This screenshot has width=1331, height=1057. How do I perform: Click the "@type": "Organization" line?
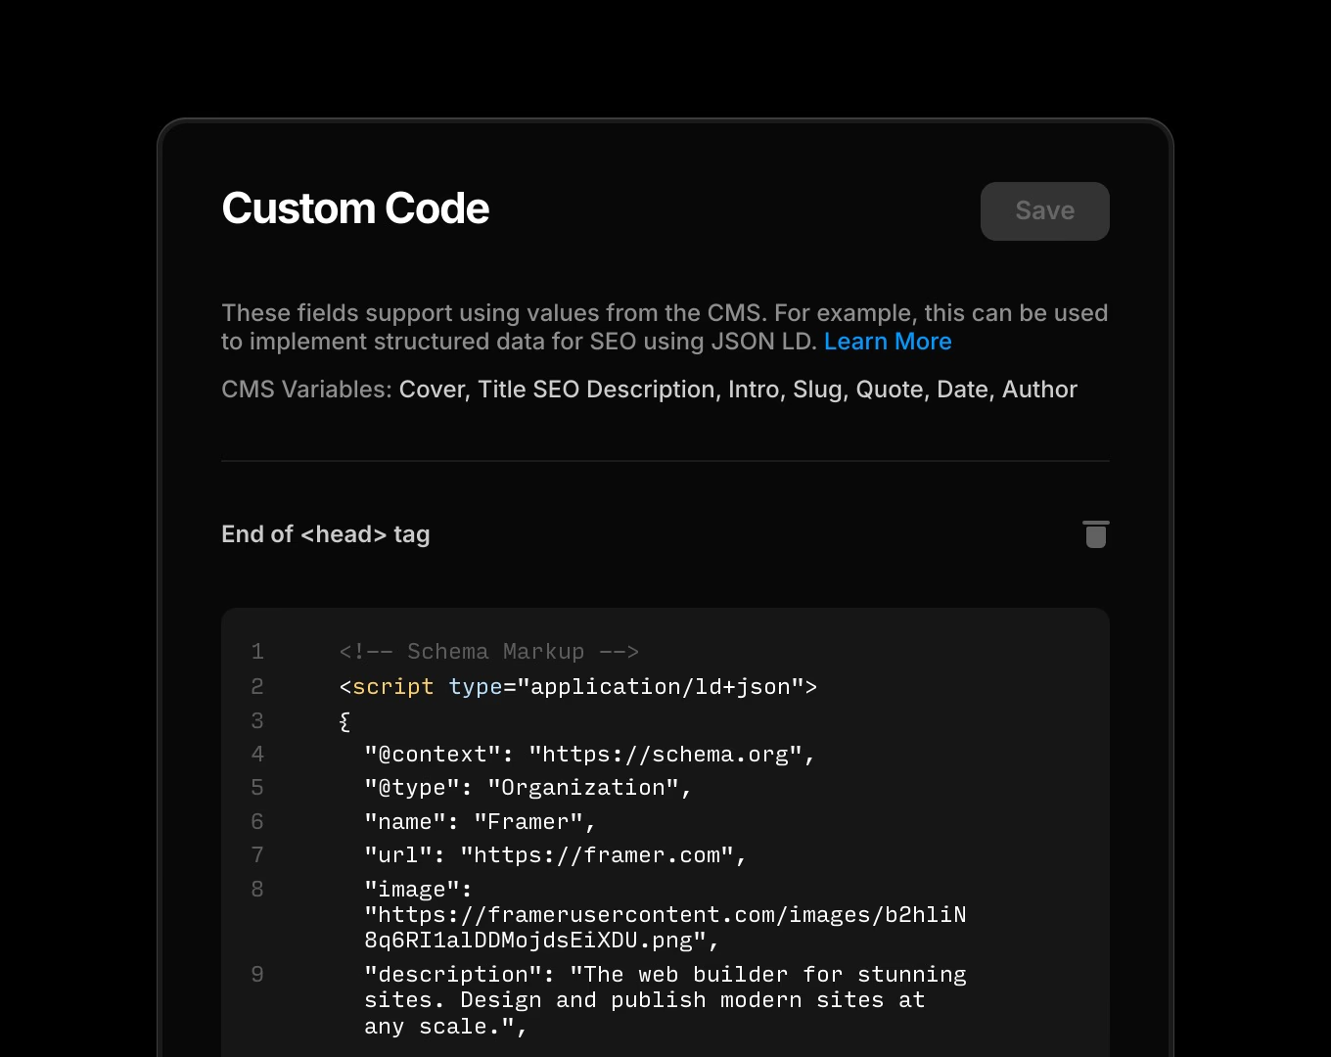pos(528,788)
